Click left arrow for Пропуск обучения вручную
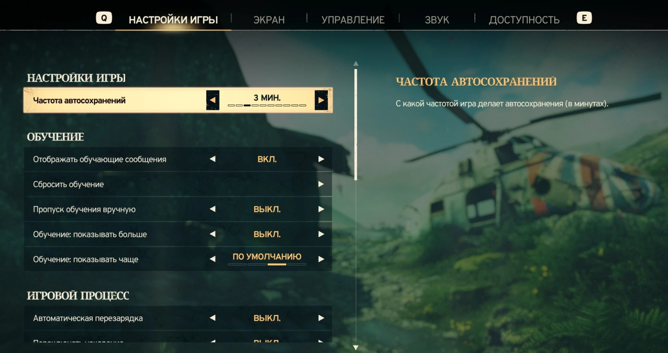This screenshot has height=353, width=668. click(213, 209)
